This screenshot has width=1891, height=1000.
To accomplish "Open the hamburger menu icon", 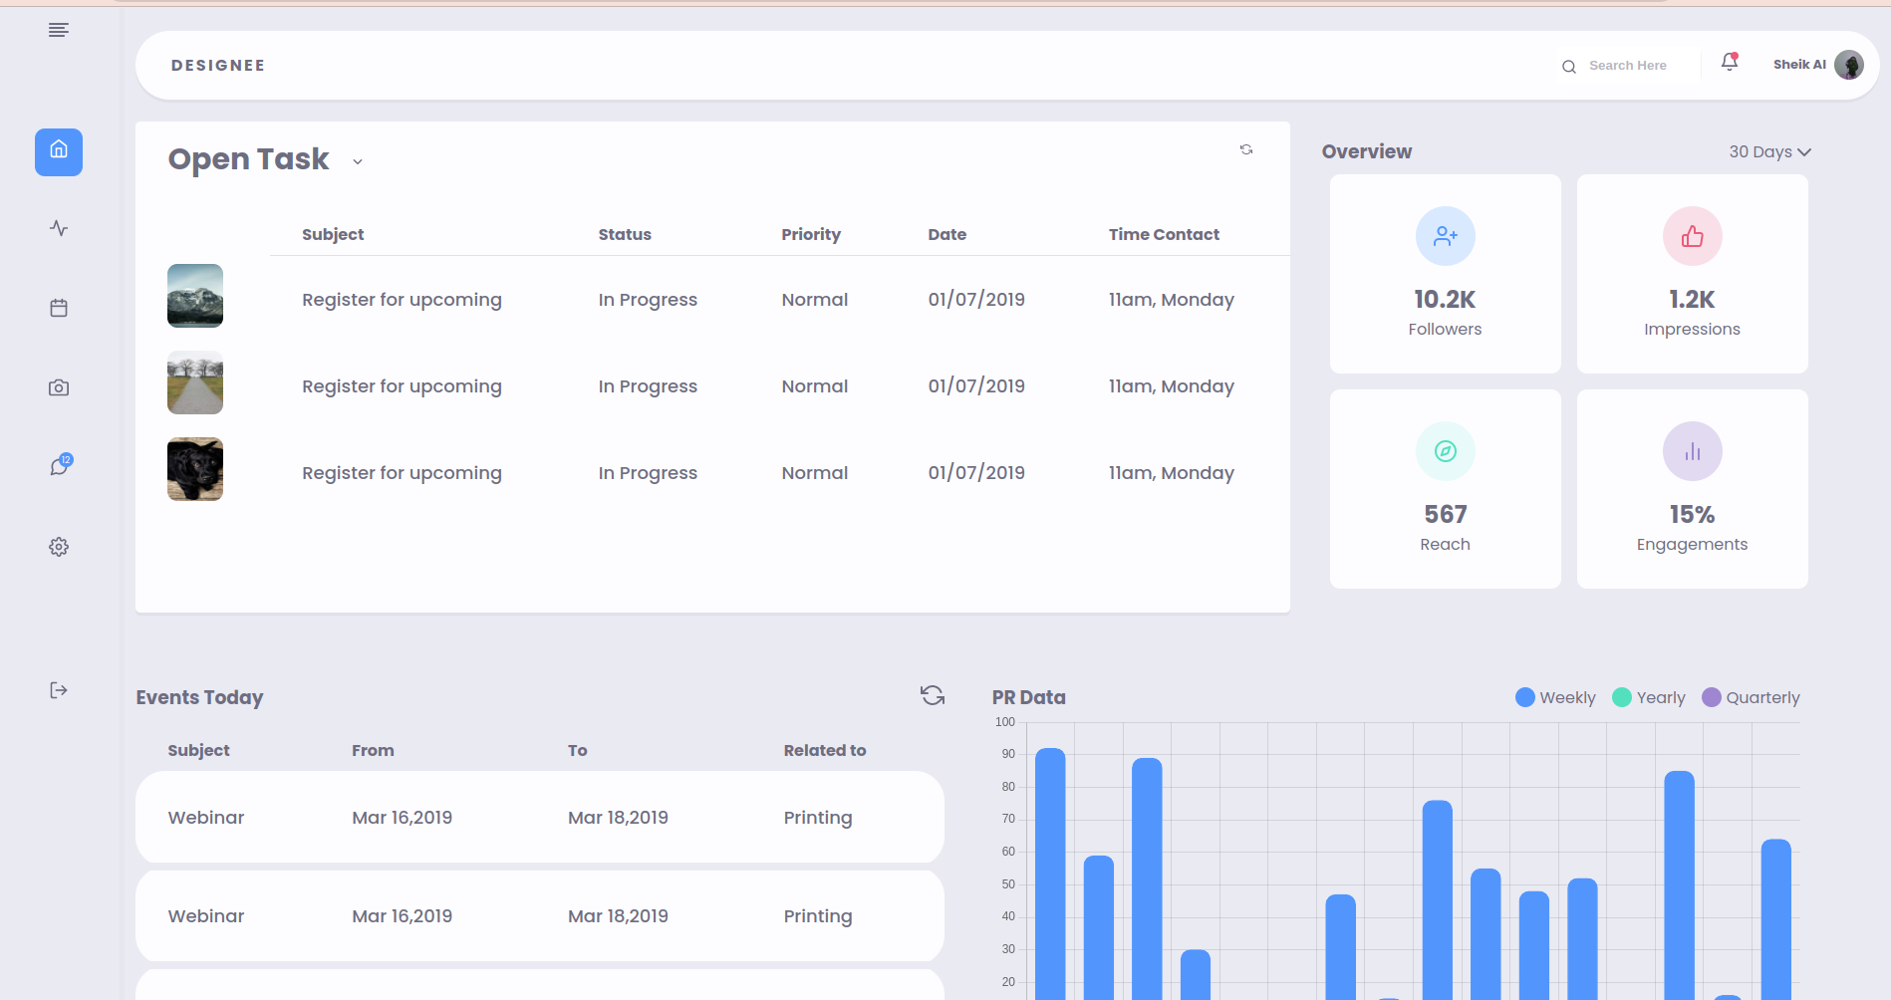I will tap(59, 30).
